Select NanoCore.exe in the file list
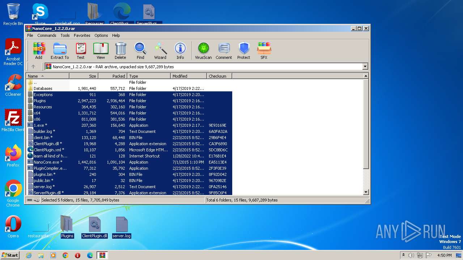Viewport: 463px width, 260px height. (x=46, y=162)
